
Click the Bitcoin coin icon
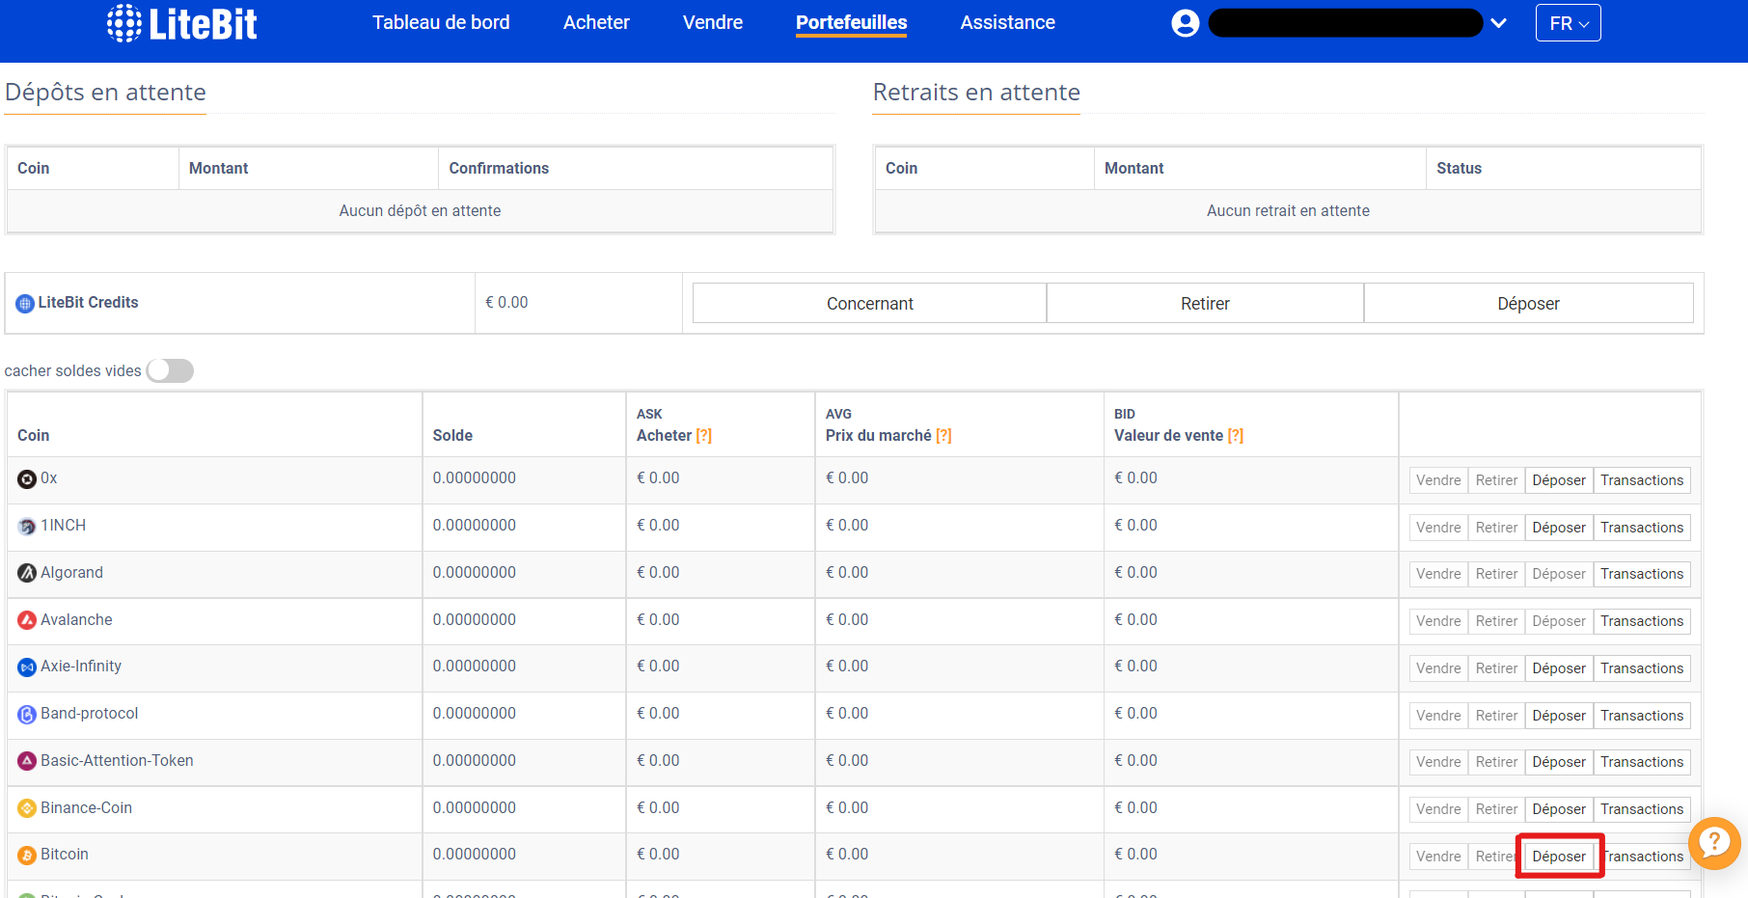click(x=26, y=854)
